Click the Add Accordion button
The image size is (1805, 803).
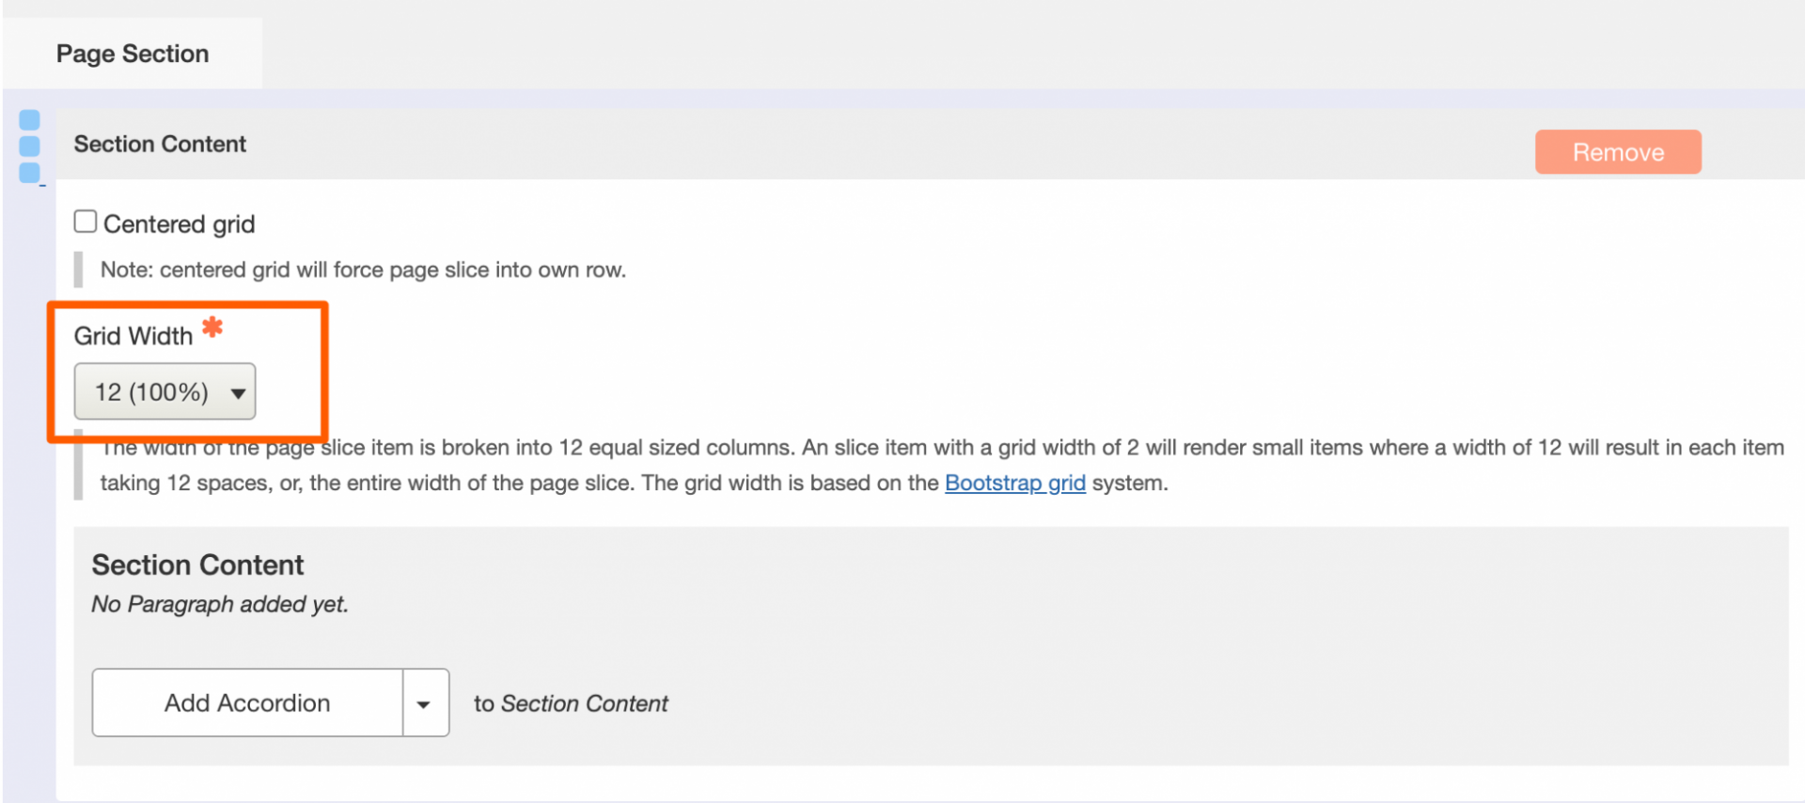coord(246,702)
